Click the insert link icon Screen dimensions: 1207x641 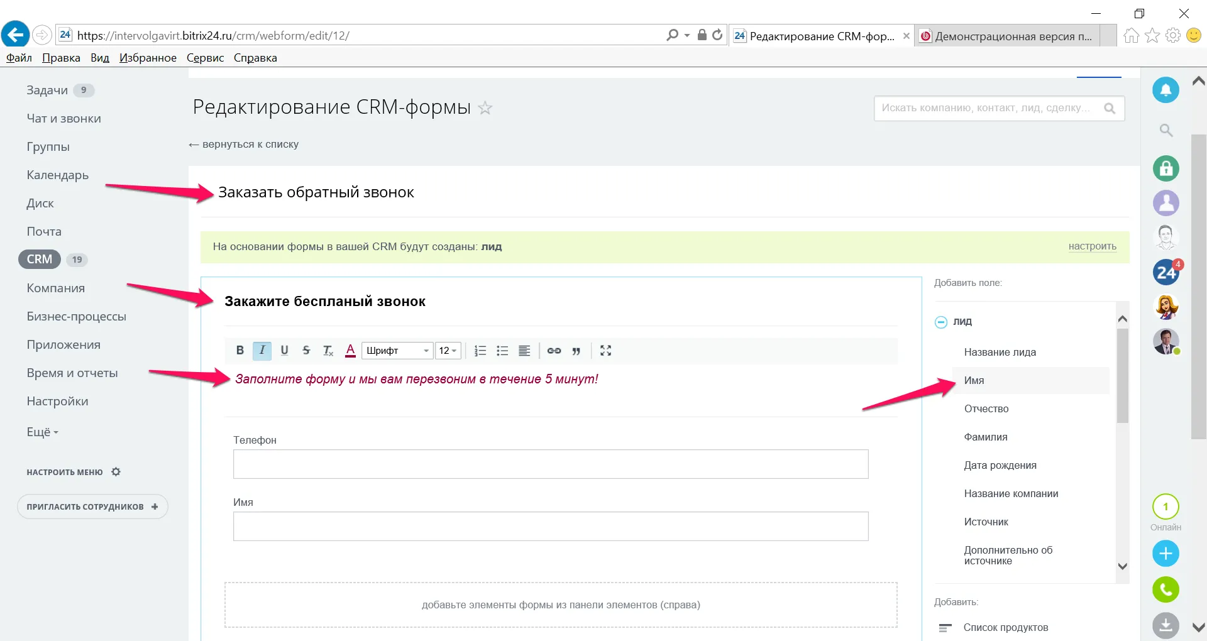click(x=554, y=351)
